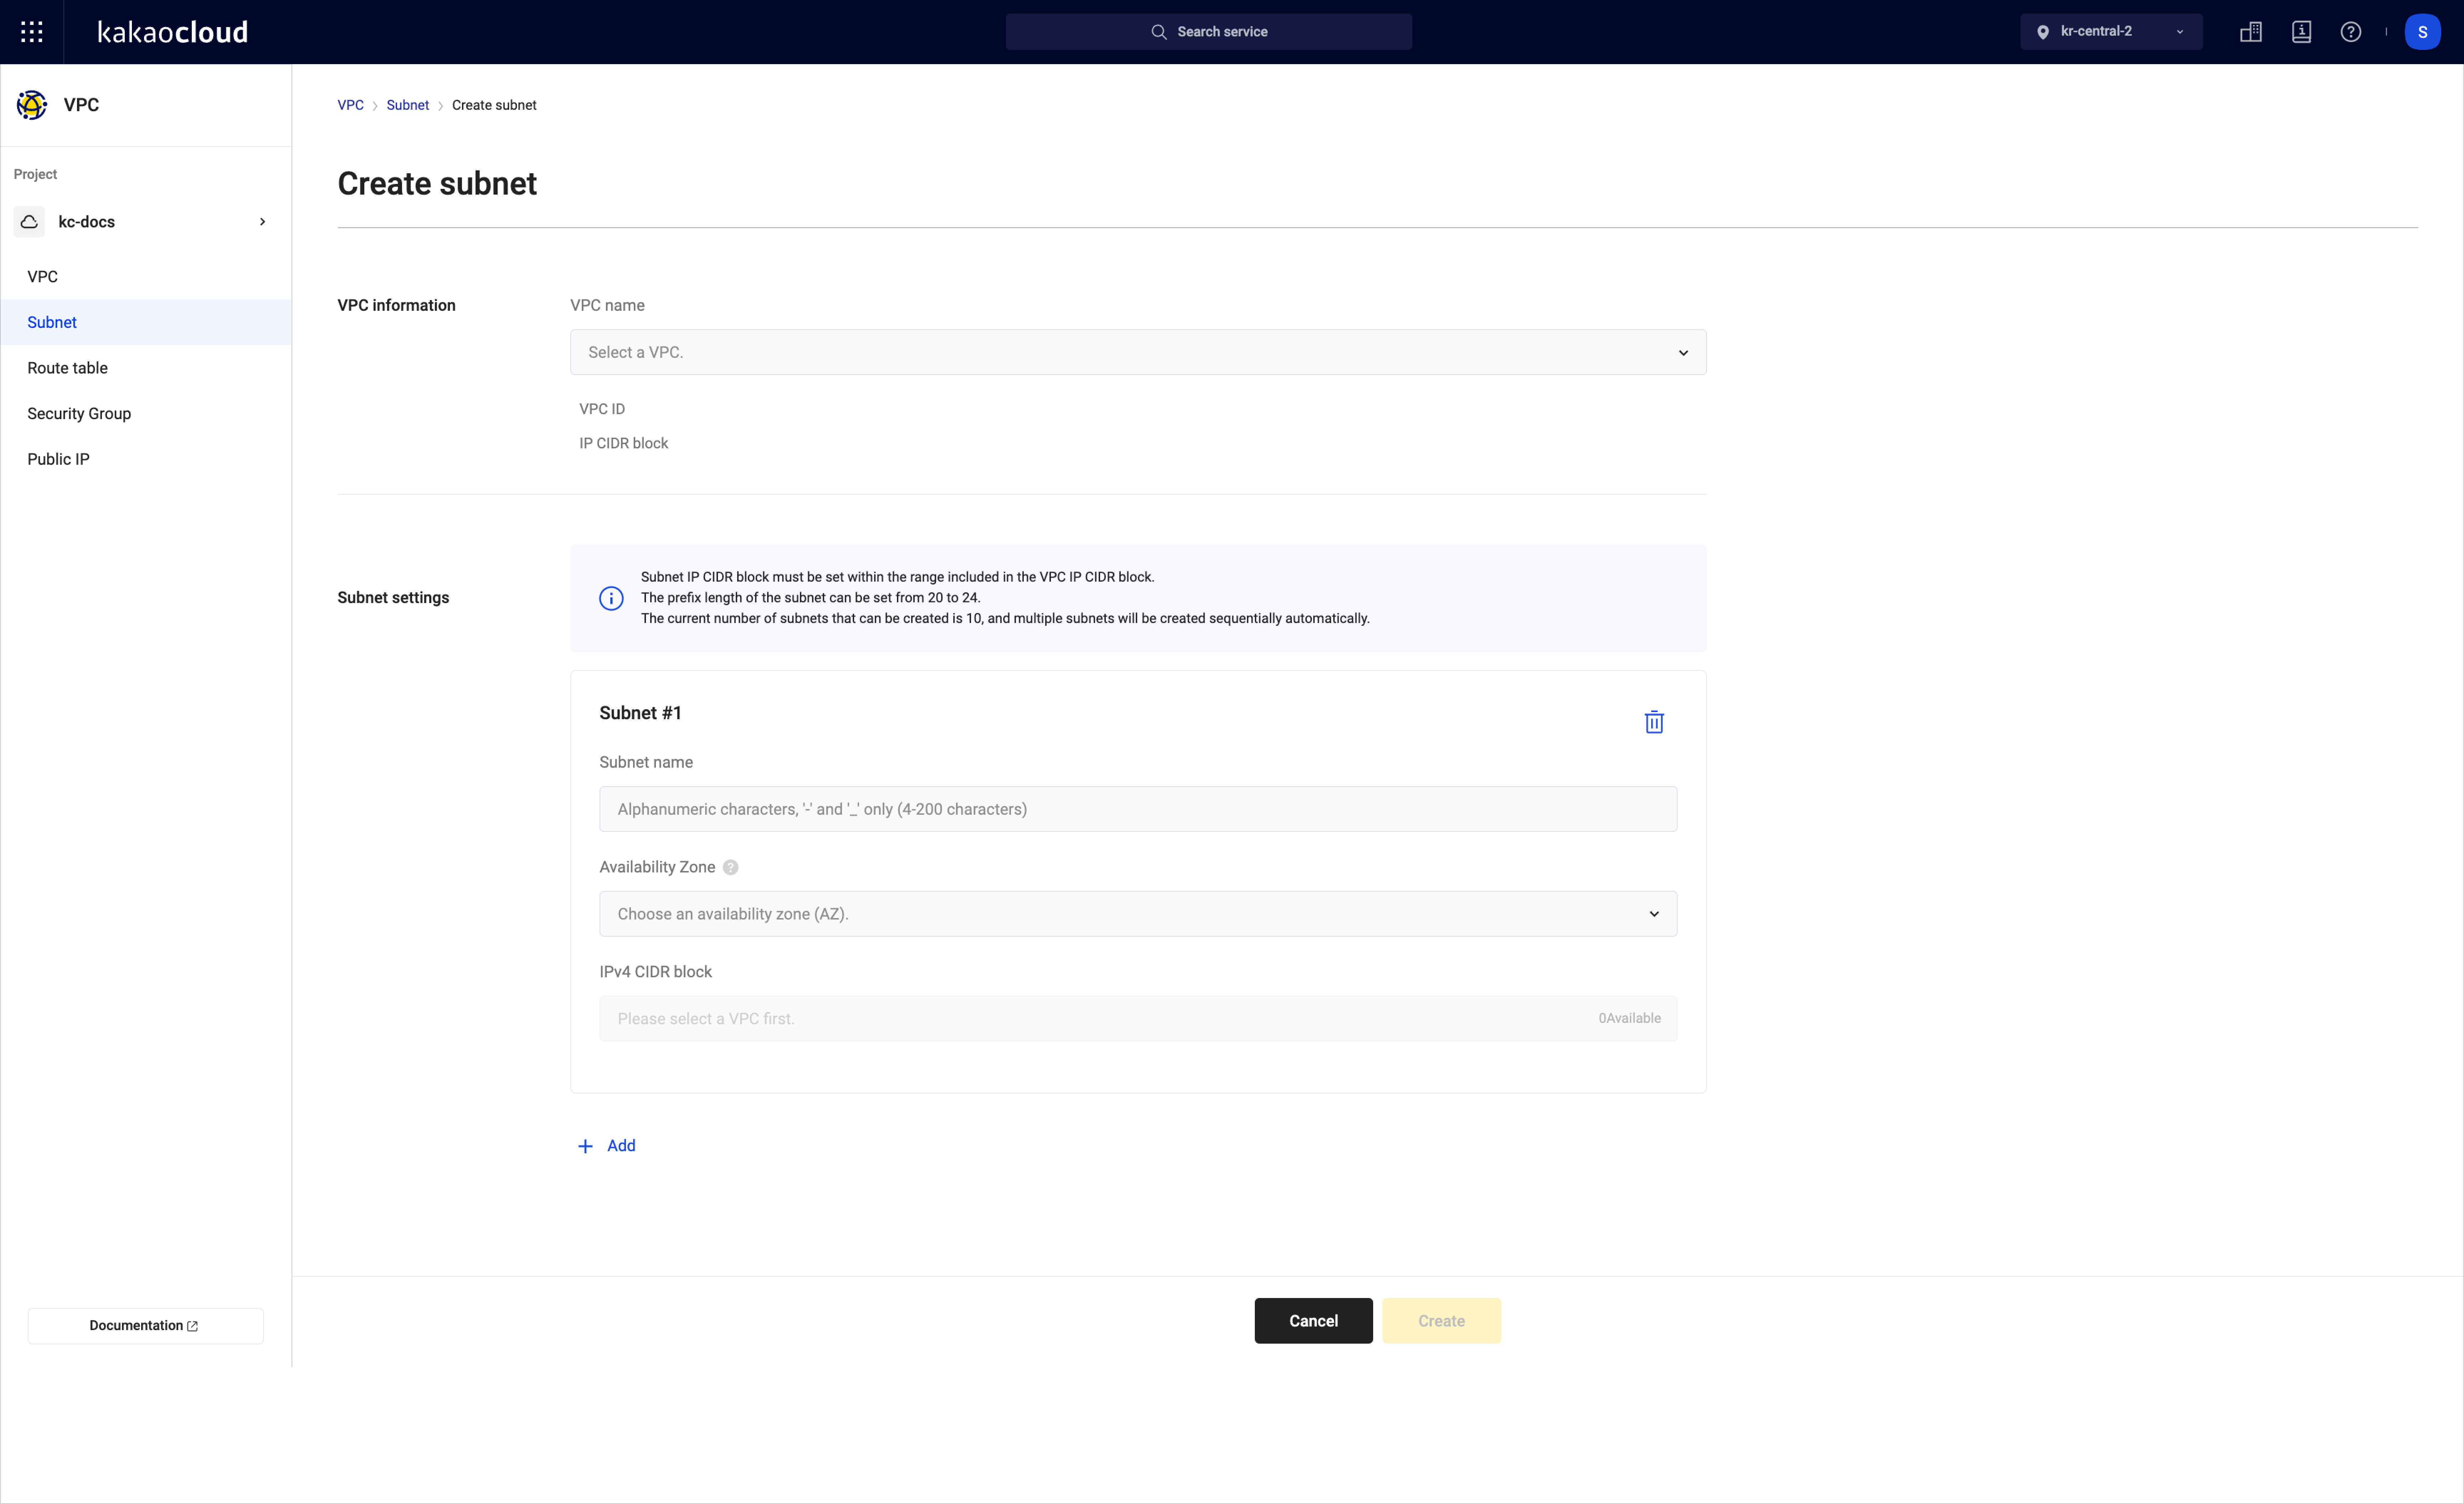Open the Select a VPC dropdown
The width and height of the screenshot is (2464, 1504).
pos(1138,352)
